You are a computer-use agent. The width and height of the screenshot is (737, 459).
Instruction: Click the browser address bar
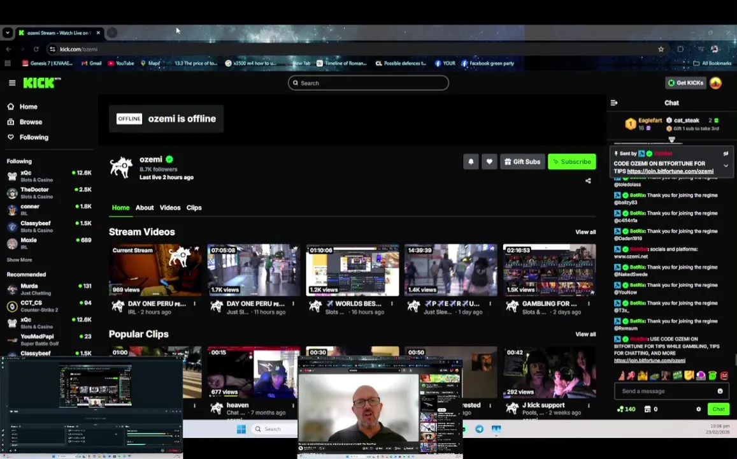coord(352,49)
